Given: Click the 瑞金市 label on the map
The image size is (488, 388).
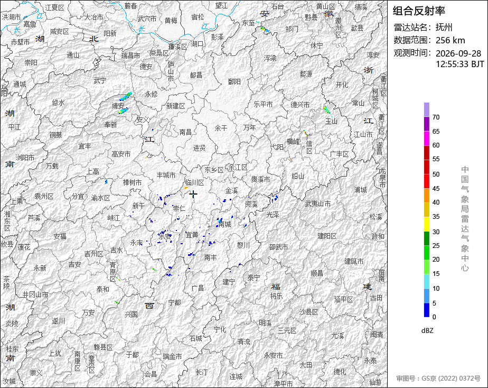Looking at the screenshot, I should (172, 357).
